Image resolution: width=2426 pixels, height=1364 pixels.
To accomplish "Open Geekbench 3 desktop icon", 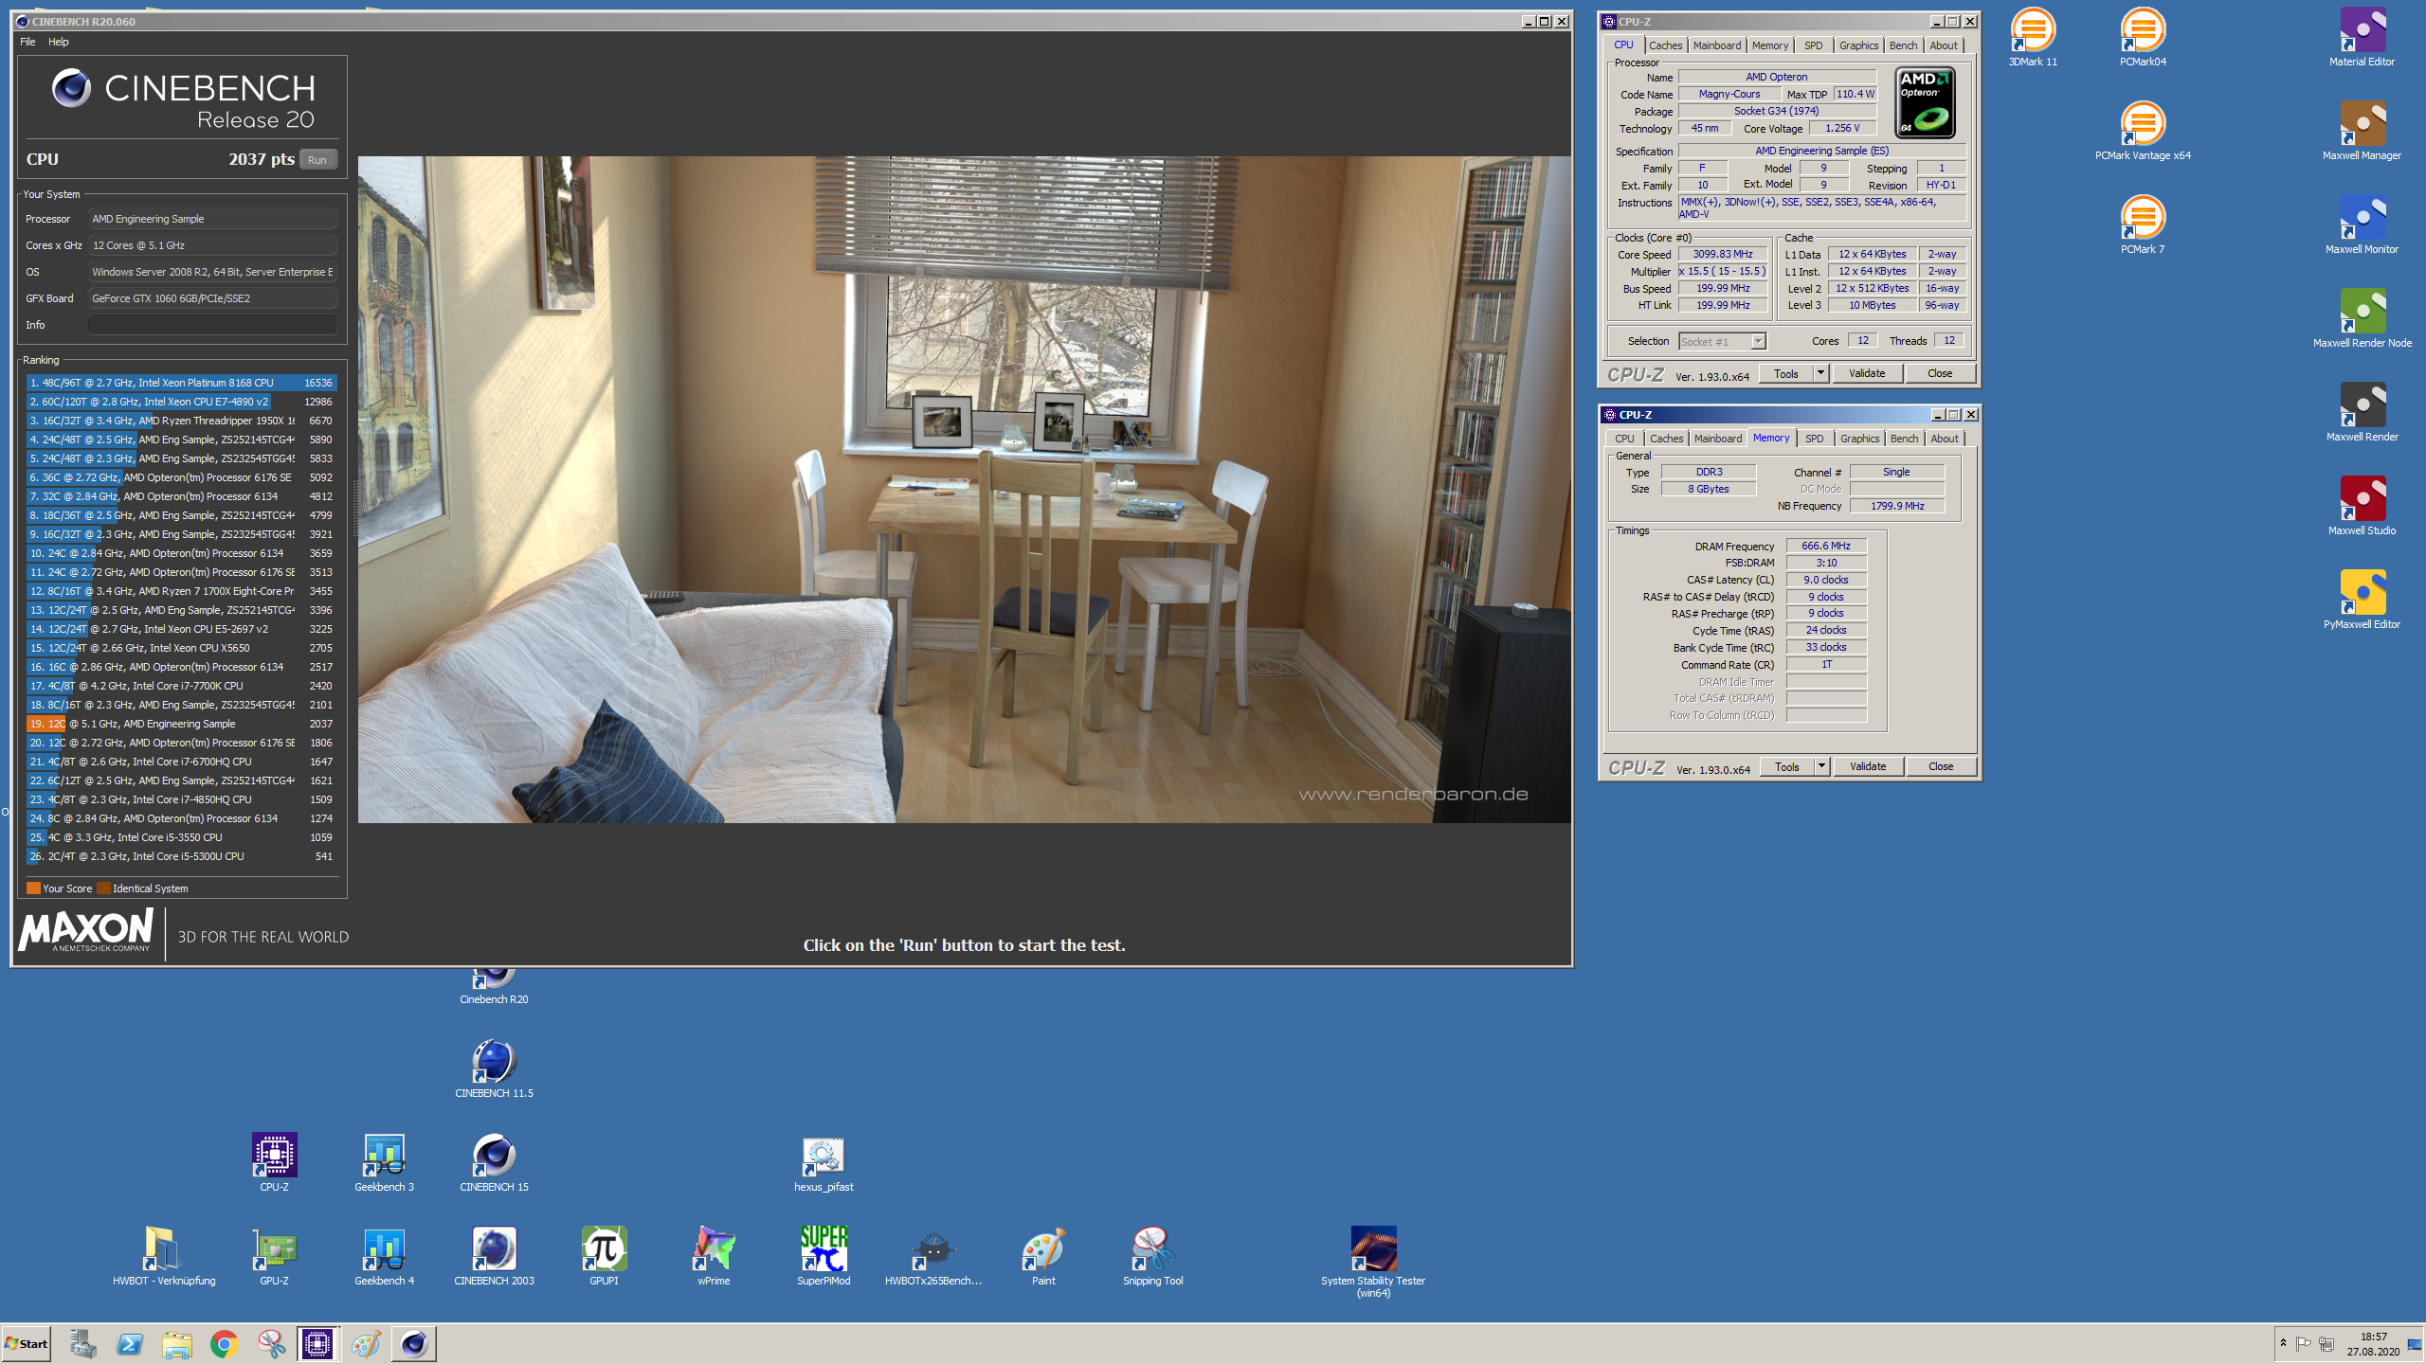I will pos(384,1162).
